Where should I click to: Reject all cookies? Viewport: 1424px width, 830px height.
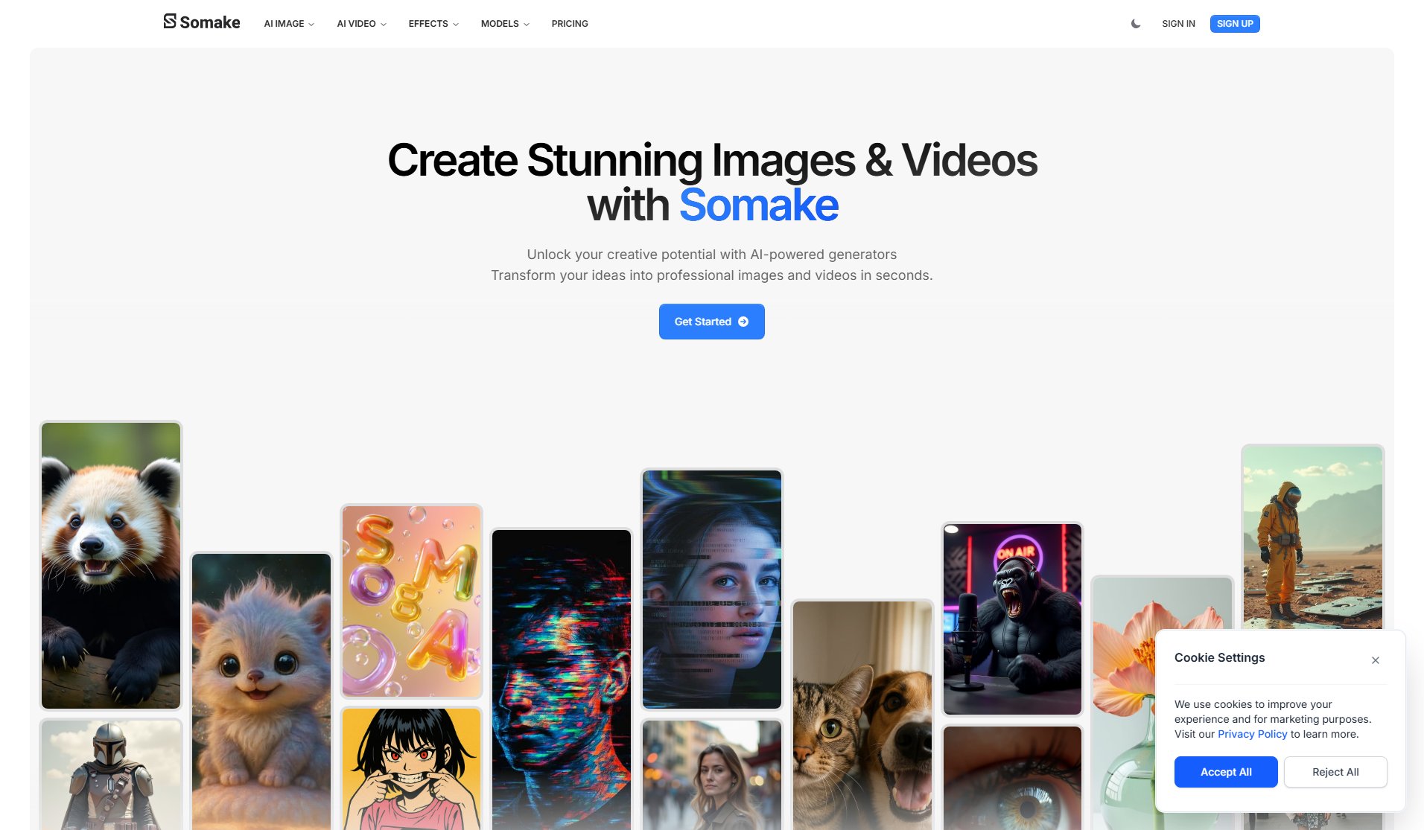pos(1335,772)
